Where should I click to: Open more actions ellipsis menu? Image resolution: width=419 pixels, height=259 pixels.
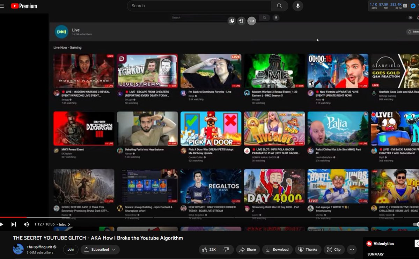click(x=352, y=250)
